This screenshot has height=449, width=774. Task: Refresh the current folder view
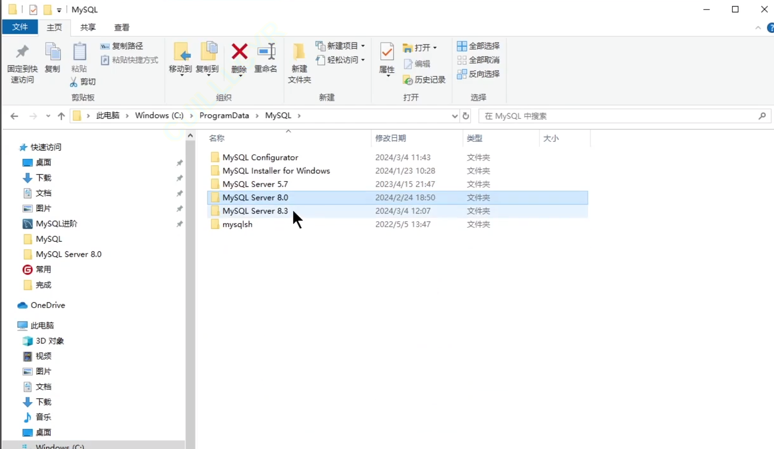pyautogui.click(x=466, y=116)
